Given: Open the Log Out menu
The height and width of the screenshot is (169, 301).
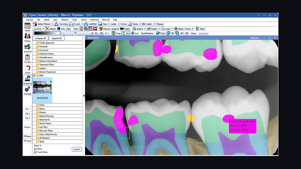Looking at the screenshot, I should (29, 20).
